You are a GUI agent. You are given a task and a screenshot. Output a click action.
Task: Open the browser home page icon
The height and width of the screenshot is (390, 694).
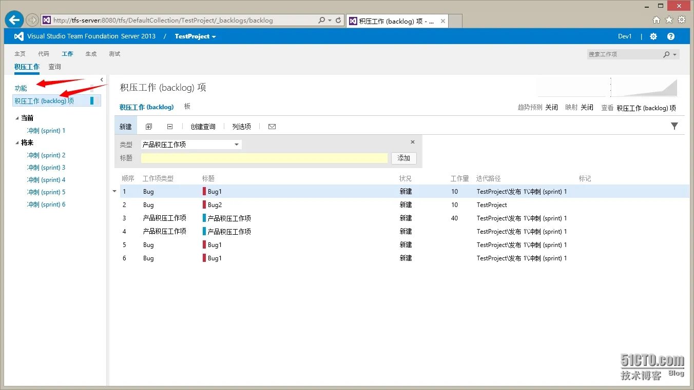pos(656,20)
